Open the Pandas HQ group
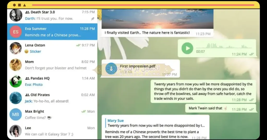Image resolution: width=267 pixels, height=140 pixels. pyautogui.click(x=52, y=81)
